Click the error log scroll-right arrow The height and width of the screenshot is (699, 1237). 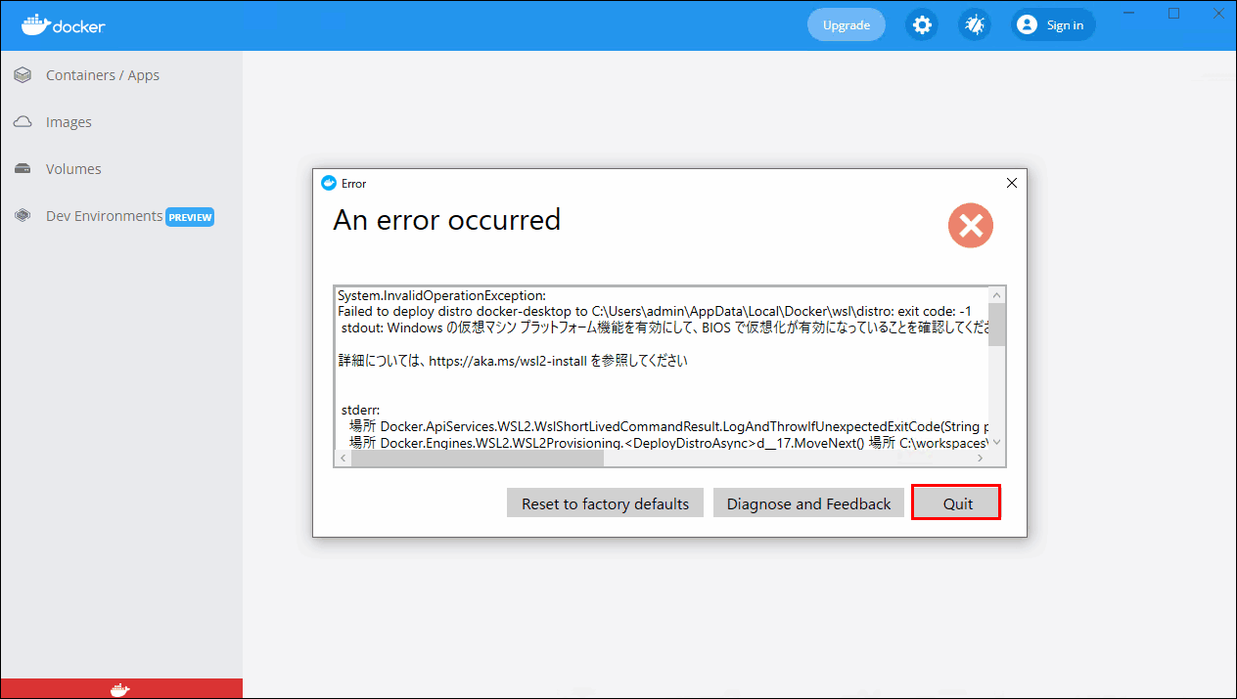click(980, 459)
